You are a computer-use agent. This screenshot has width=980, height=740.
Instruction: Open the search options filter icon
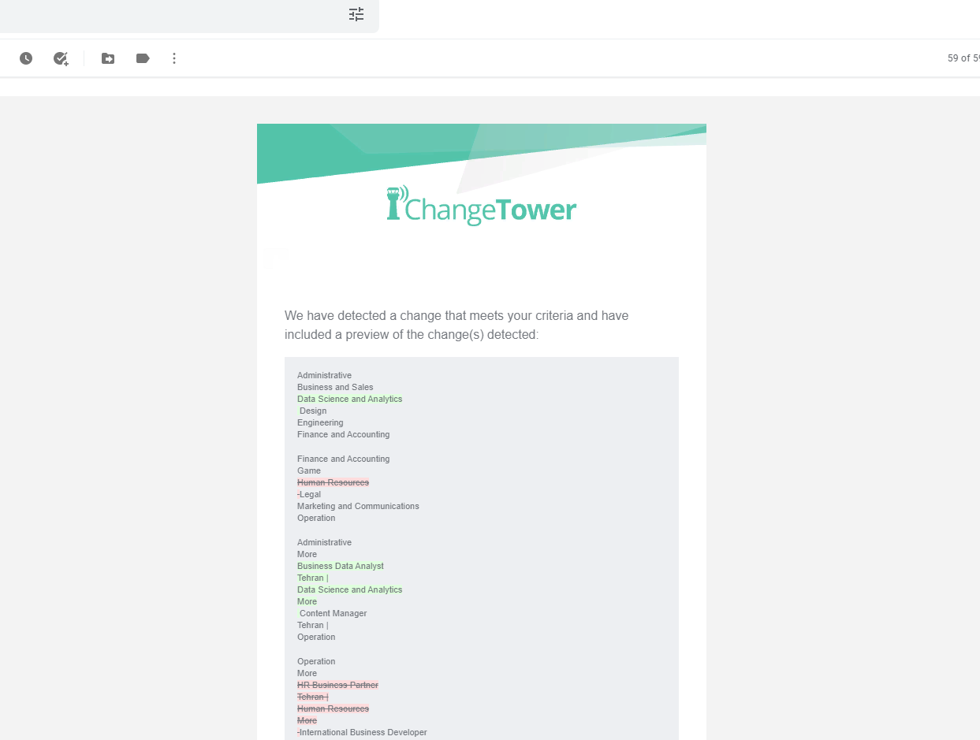tap(356, 14)
